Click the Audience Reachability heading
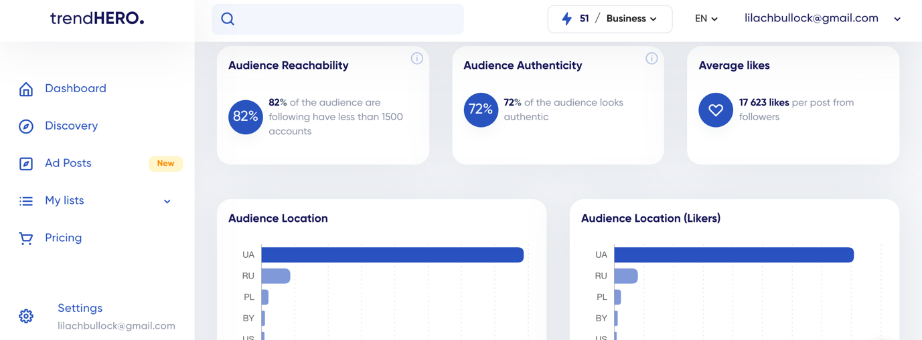This screenshot has height=340, width=922. tap(289, 65)
